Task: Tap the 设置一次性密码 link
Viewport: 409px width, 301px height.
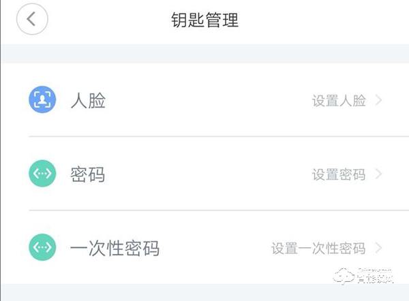Action: click(x=318, y=248)
